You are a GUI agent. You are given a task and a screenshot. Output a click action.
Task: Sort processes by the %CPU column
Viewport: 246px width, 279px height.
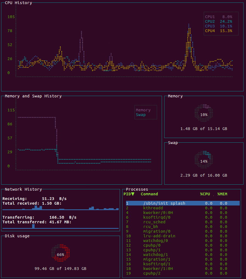click(x=205, y=194)
